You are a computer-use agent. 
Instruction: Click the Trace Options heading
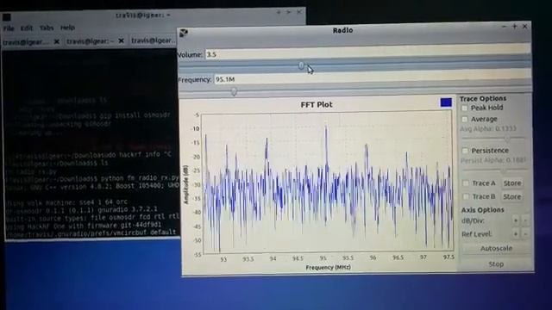pyautogui.click(x=483, y=99)
